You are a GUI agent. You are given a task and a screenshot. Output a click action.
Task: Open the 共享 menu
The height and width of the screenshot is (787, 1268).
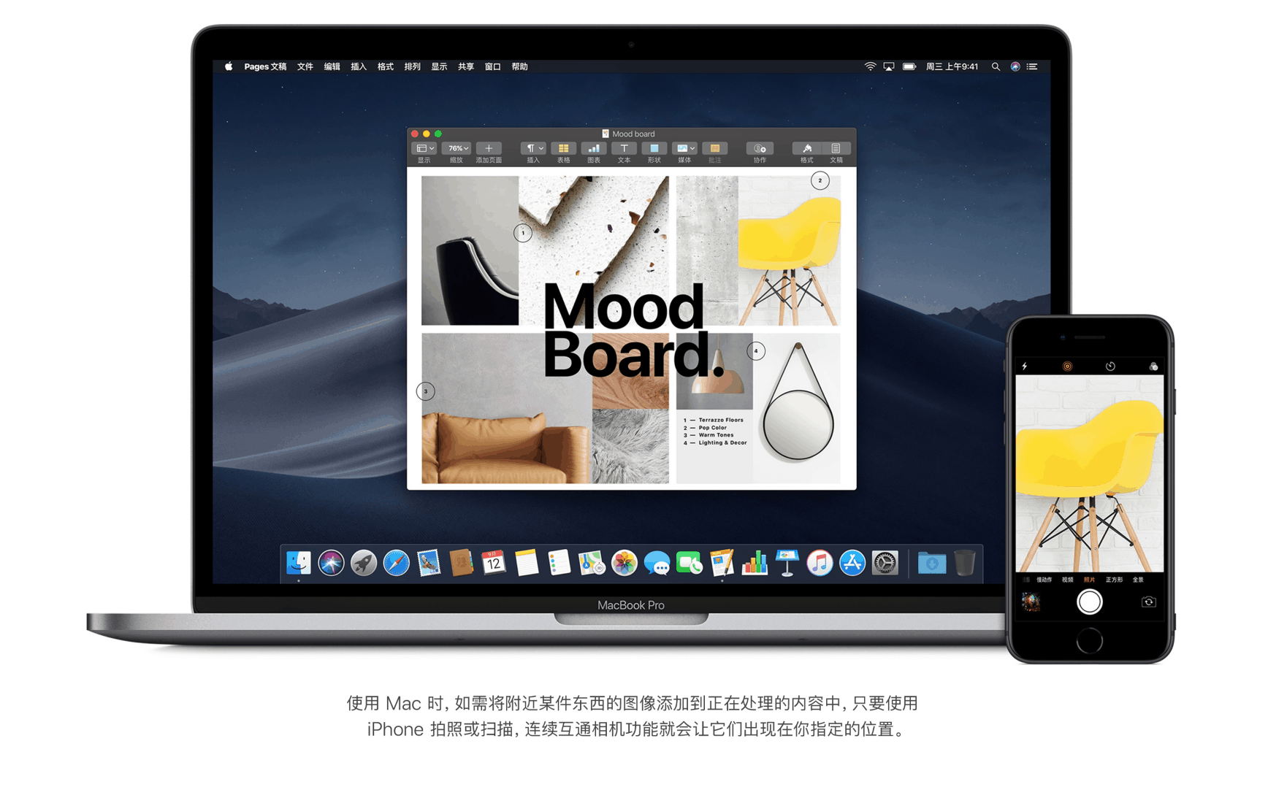[x=466, y=66]
